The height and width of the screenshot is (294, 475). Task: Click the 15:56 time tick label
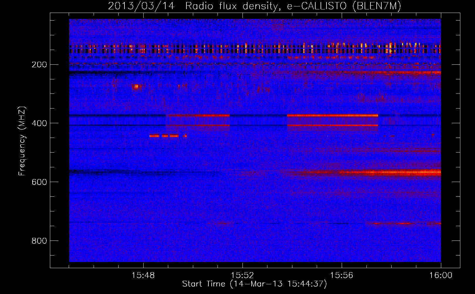[x=342, y=275]
